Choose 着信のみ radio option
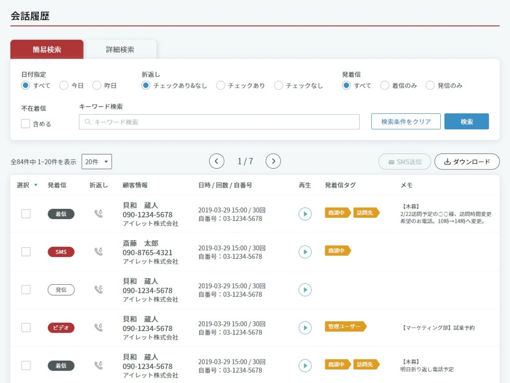510x383 pixels. [x=384, y=85]
